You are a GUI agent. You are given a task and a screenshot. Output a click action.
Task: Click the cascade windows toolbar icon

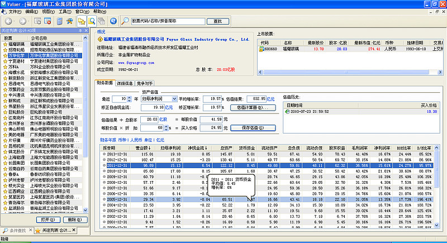click(x=102, y=21)
